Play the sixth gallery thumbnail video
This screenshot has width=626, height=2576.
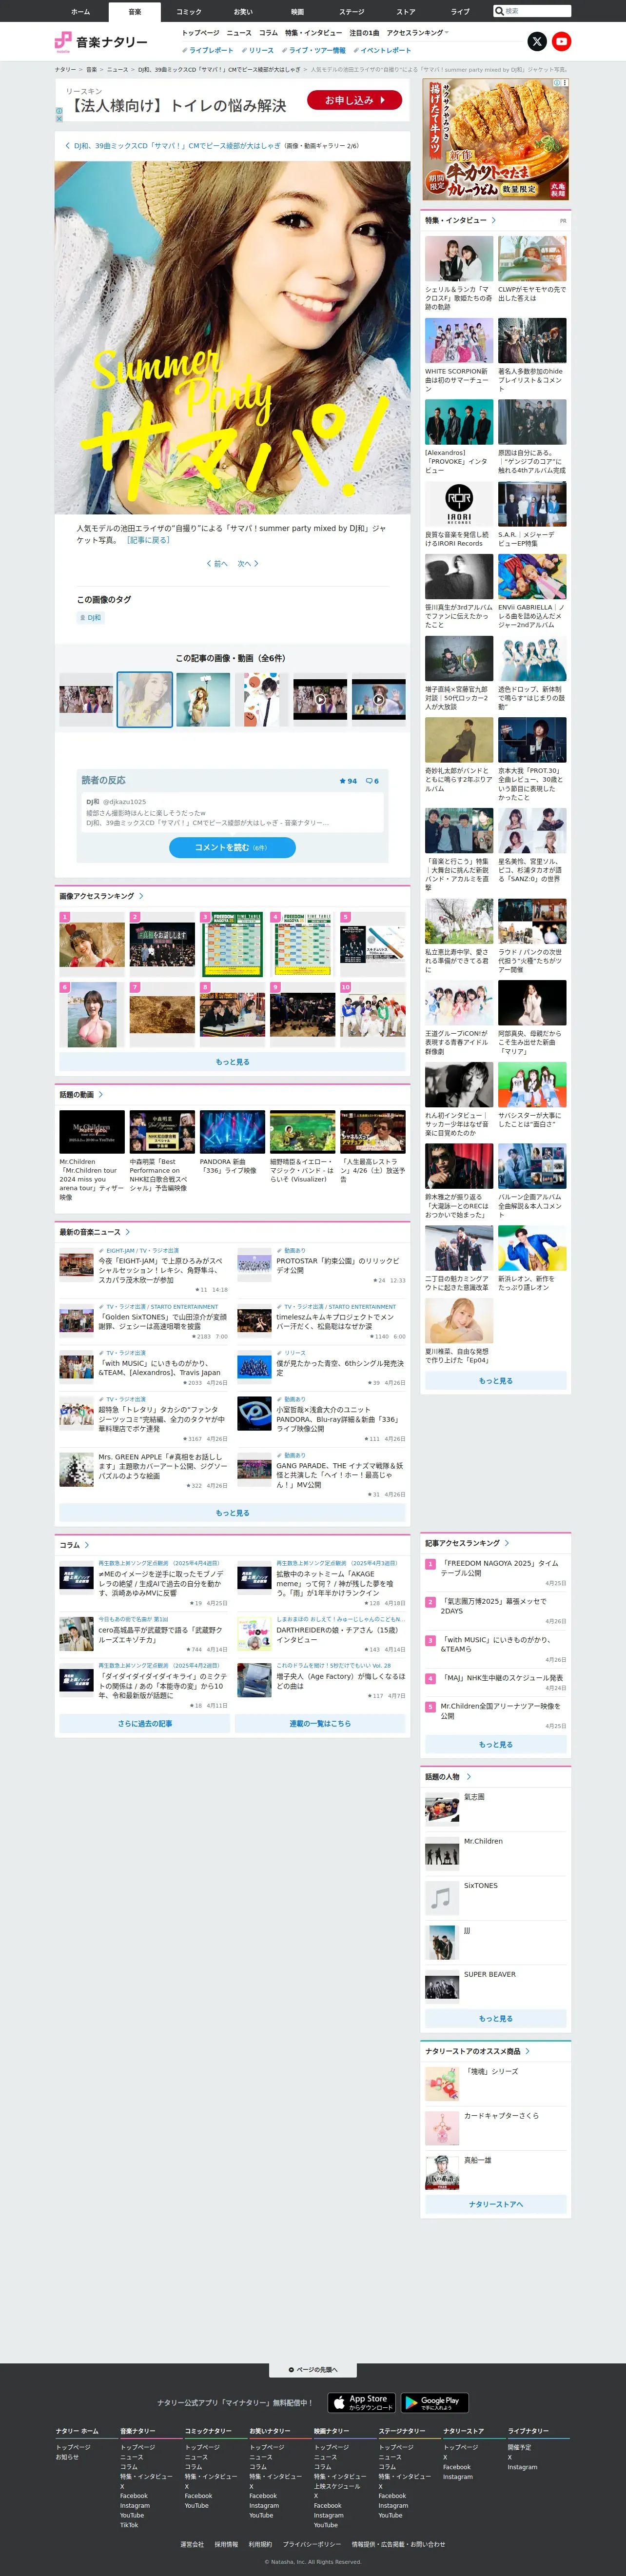(379, 700)
